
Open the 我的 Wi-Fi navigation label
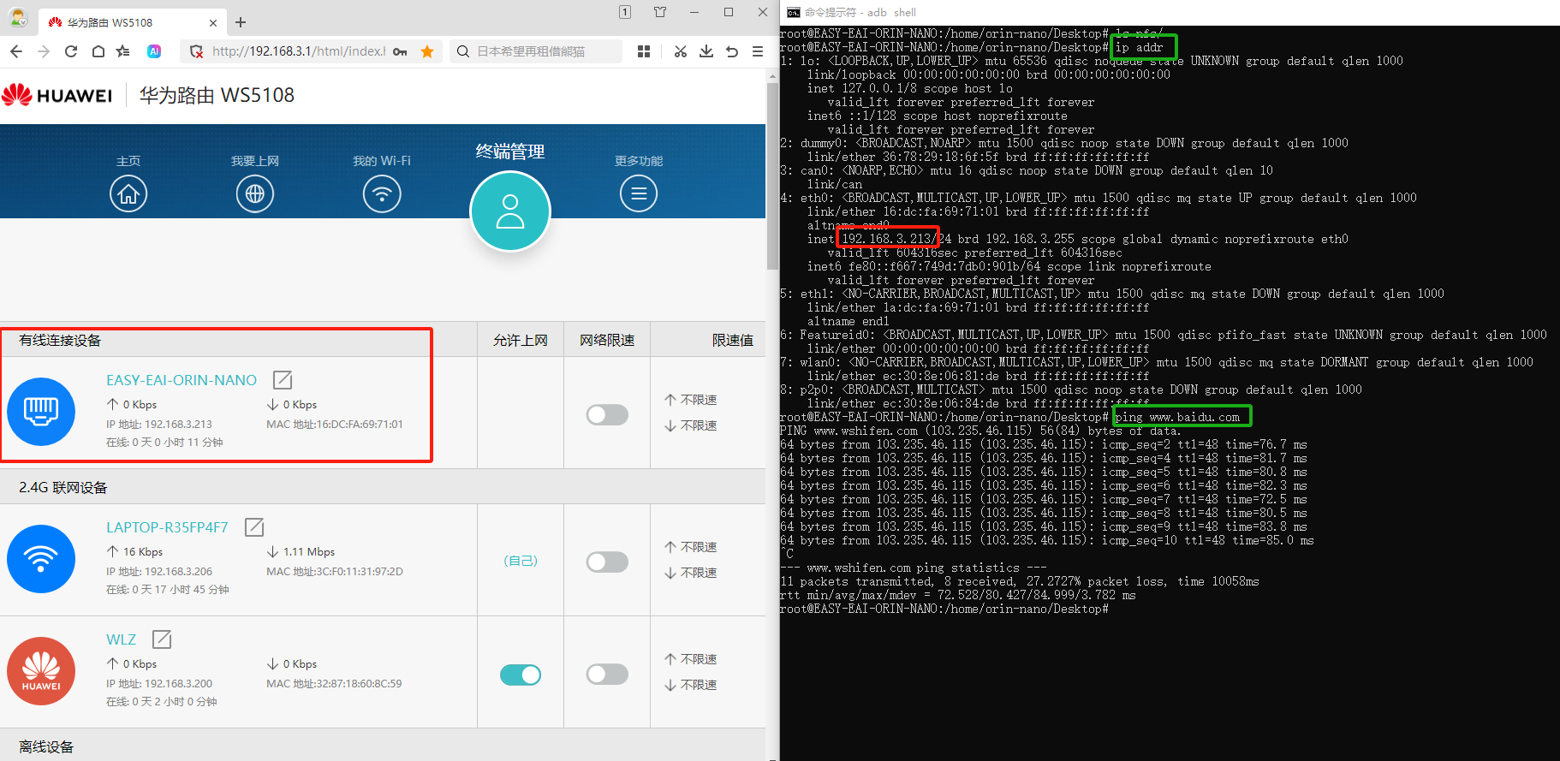point(382,161)
